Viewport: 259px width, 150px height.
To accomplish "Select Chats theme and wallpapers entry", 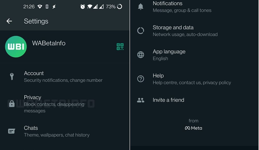I will (x=65, y=131).
